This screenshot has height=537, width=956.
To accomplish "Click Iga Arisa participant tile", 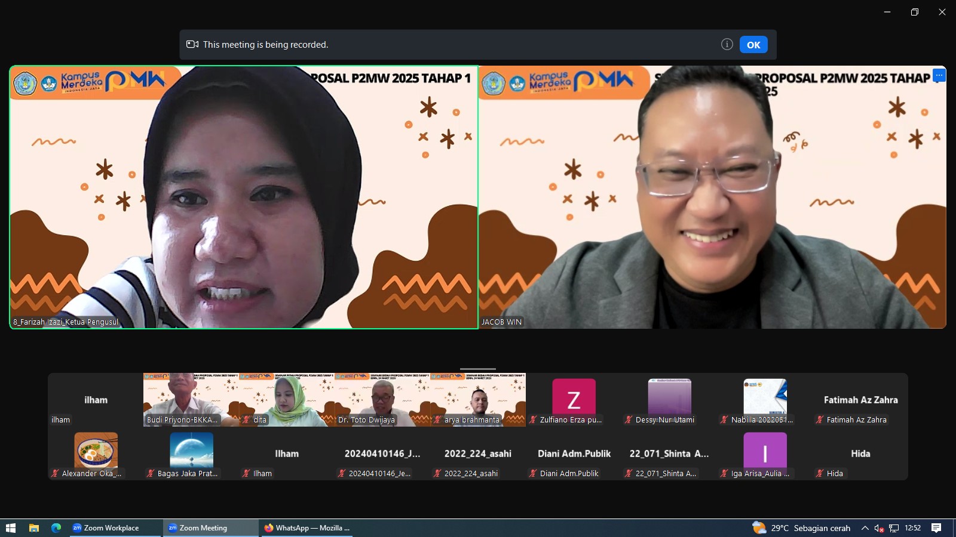I will click(x=765, y=453).
